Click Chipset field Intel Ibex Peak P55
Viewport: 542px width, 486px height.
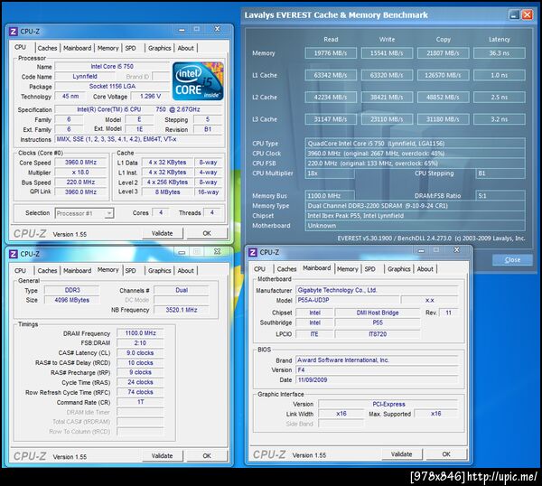pos(416,216)
